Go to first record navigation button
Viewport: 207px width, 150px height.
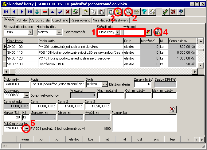6,12
